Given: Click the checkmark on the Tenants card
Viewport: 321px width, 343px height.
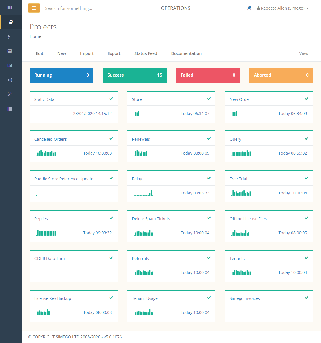Looking at the screenshot, I should pos(306,257).
